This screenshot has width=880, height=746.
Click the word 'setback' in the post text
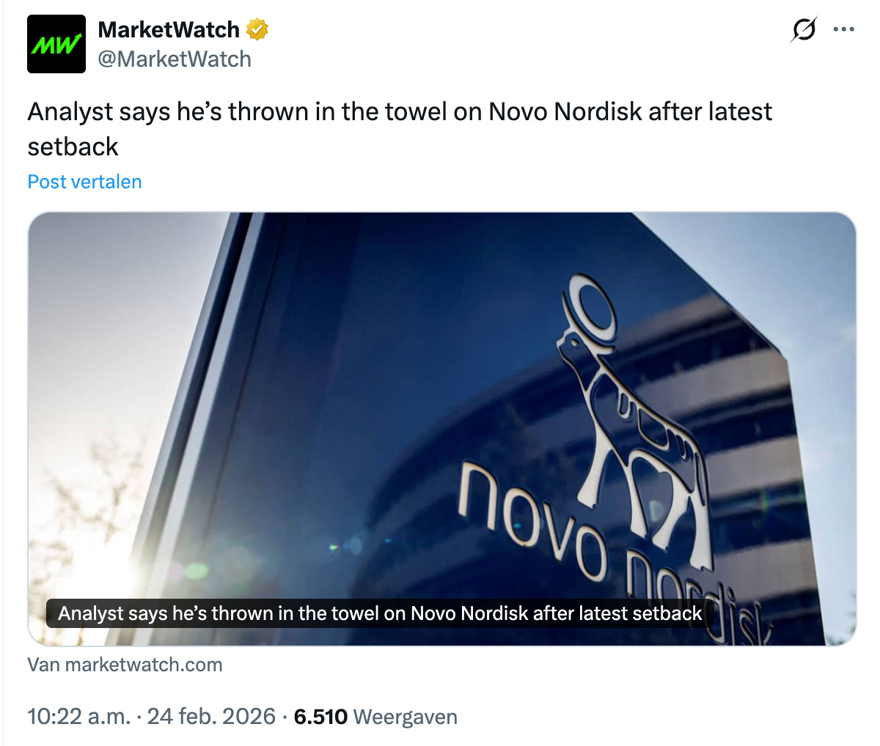(73, 147)
